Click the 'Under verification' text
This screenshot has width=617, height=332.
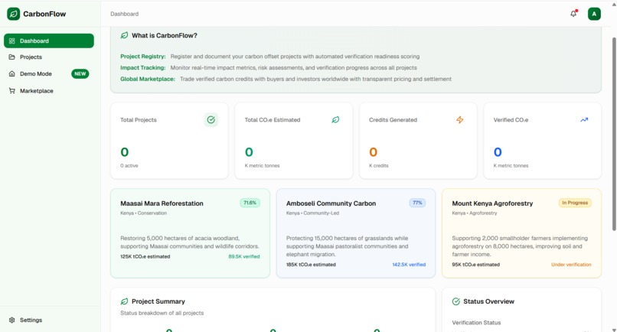click(571, 265)
